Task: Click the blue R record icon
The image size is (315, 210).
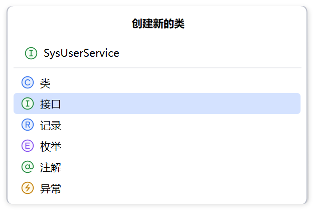Action: click(28, 125)
